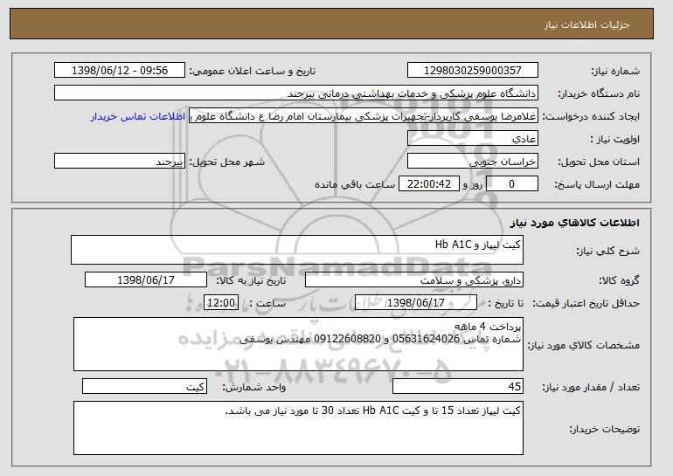Click the مشخصات کالای مورد نیاز label

point(583,345)
